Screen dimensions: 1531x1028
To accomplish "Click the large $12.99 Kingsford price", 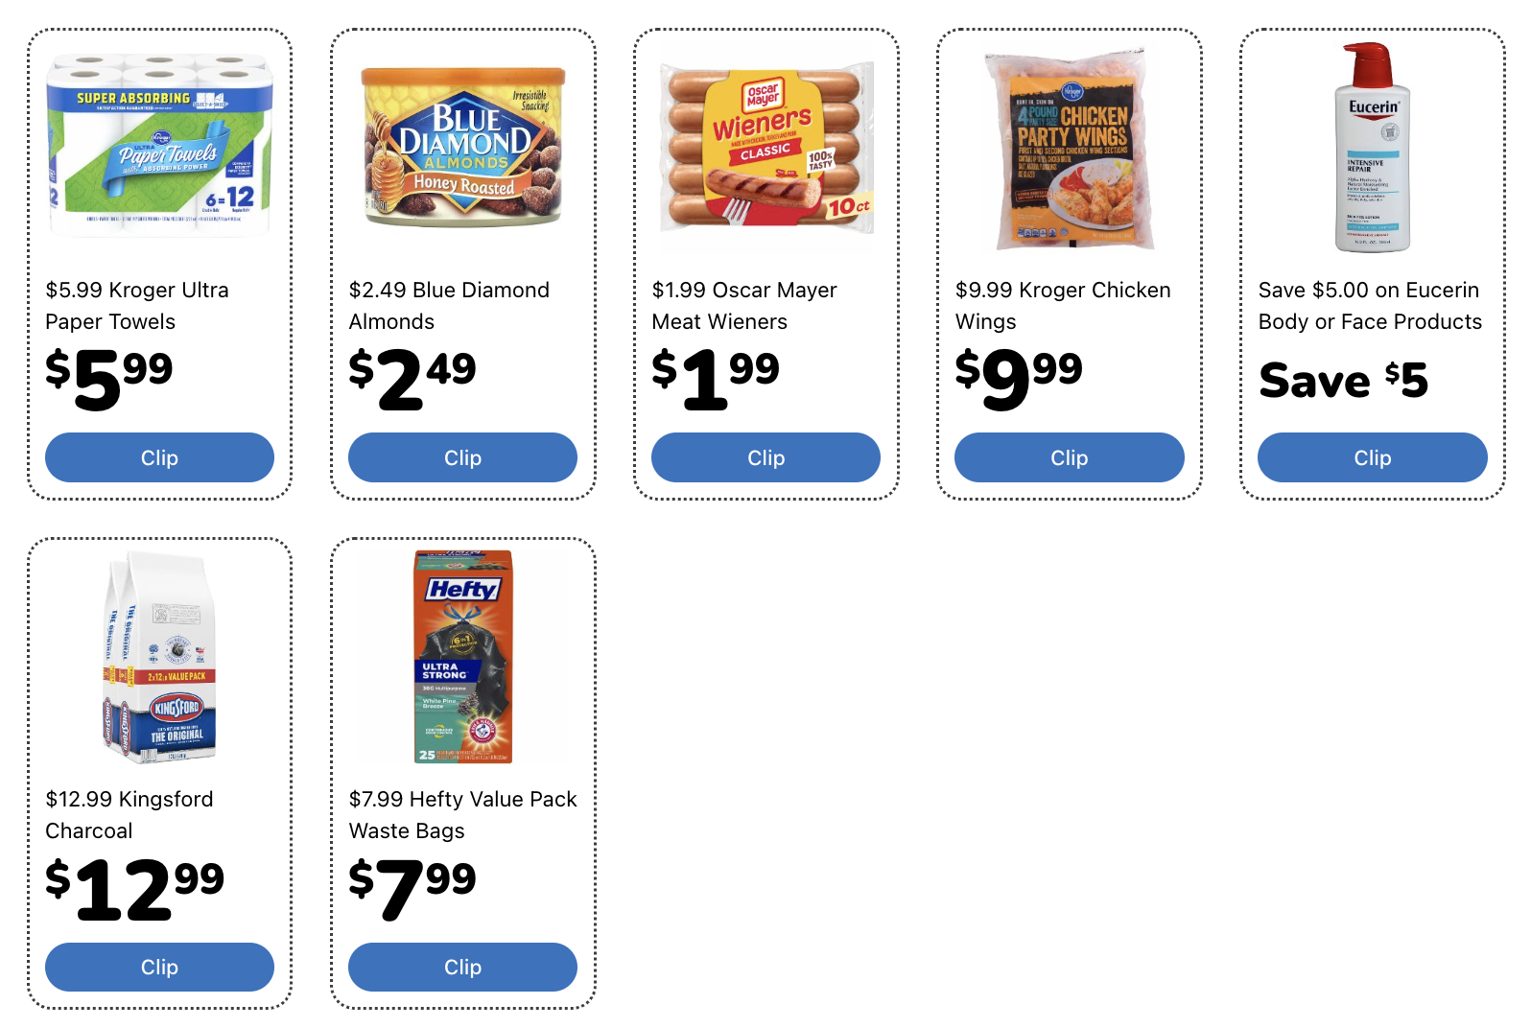I will [135, 888].
